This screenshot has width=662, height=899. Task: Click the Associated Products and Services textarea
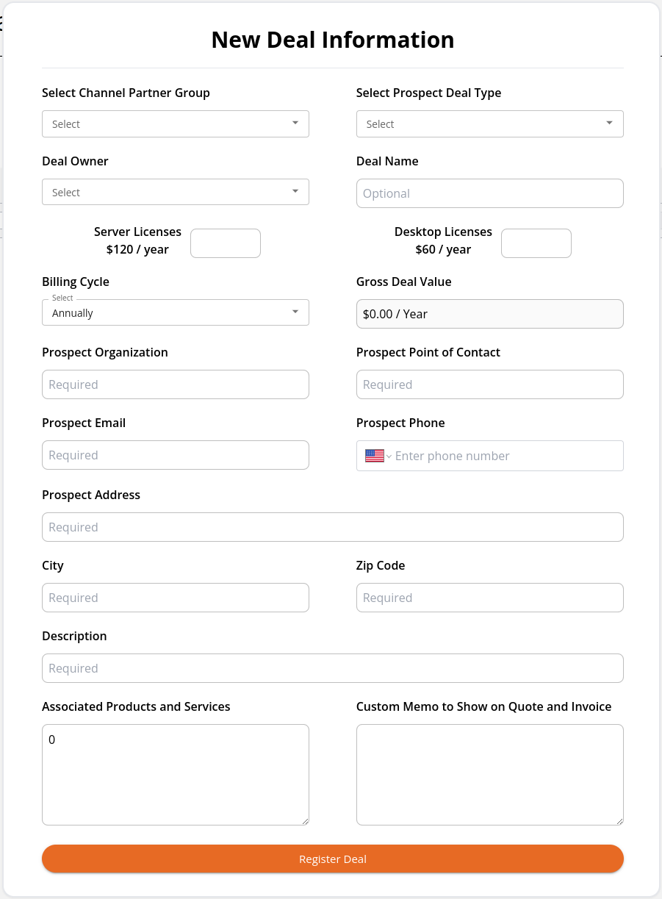176,775
